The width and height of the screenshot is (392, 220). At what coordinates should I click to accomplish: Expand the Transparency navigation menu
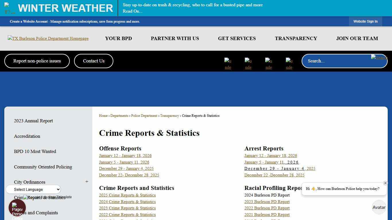coord(296,38)
